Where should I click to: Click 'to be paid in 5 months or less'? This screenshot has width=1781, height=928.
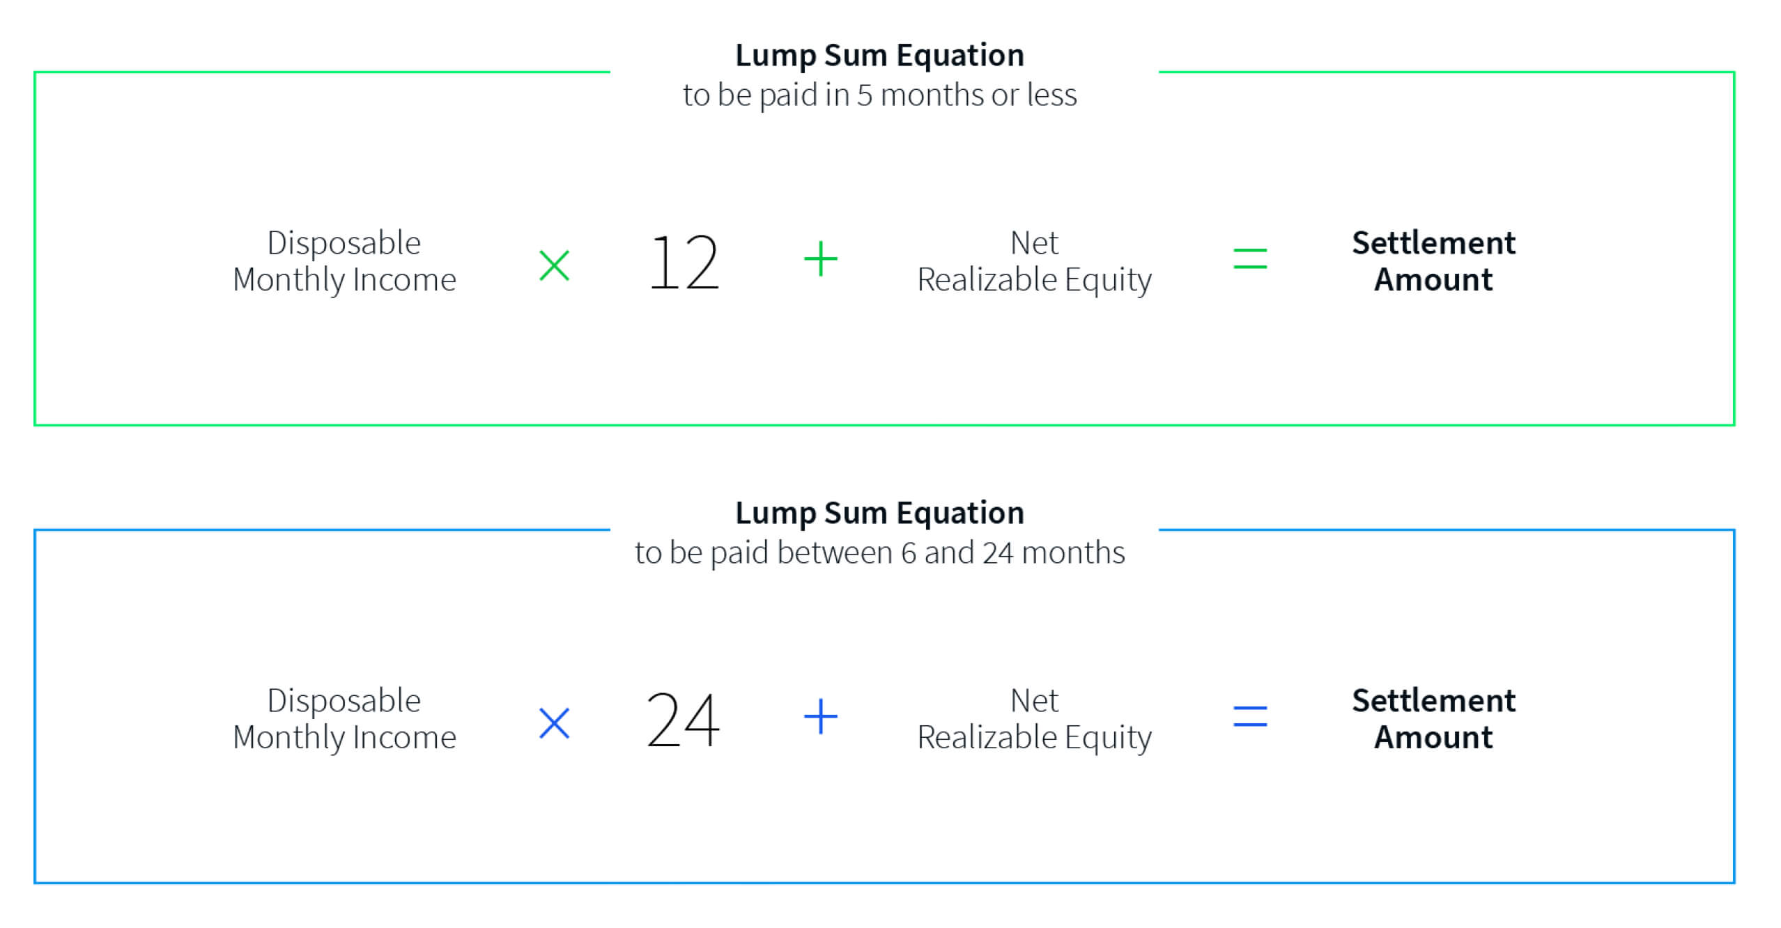(x=880, y=95)
